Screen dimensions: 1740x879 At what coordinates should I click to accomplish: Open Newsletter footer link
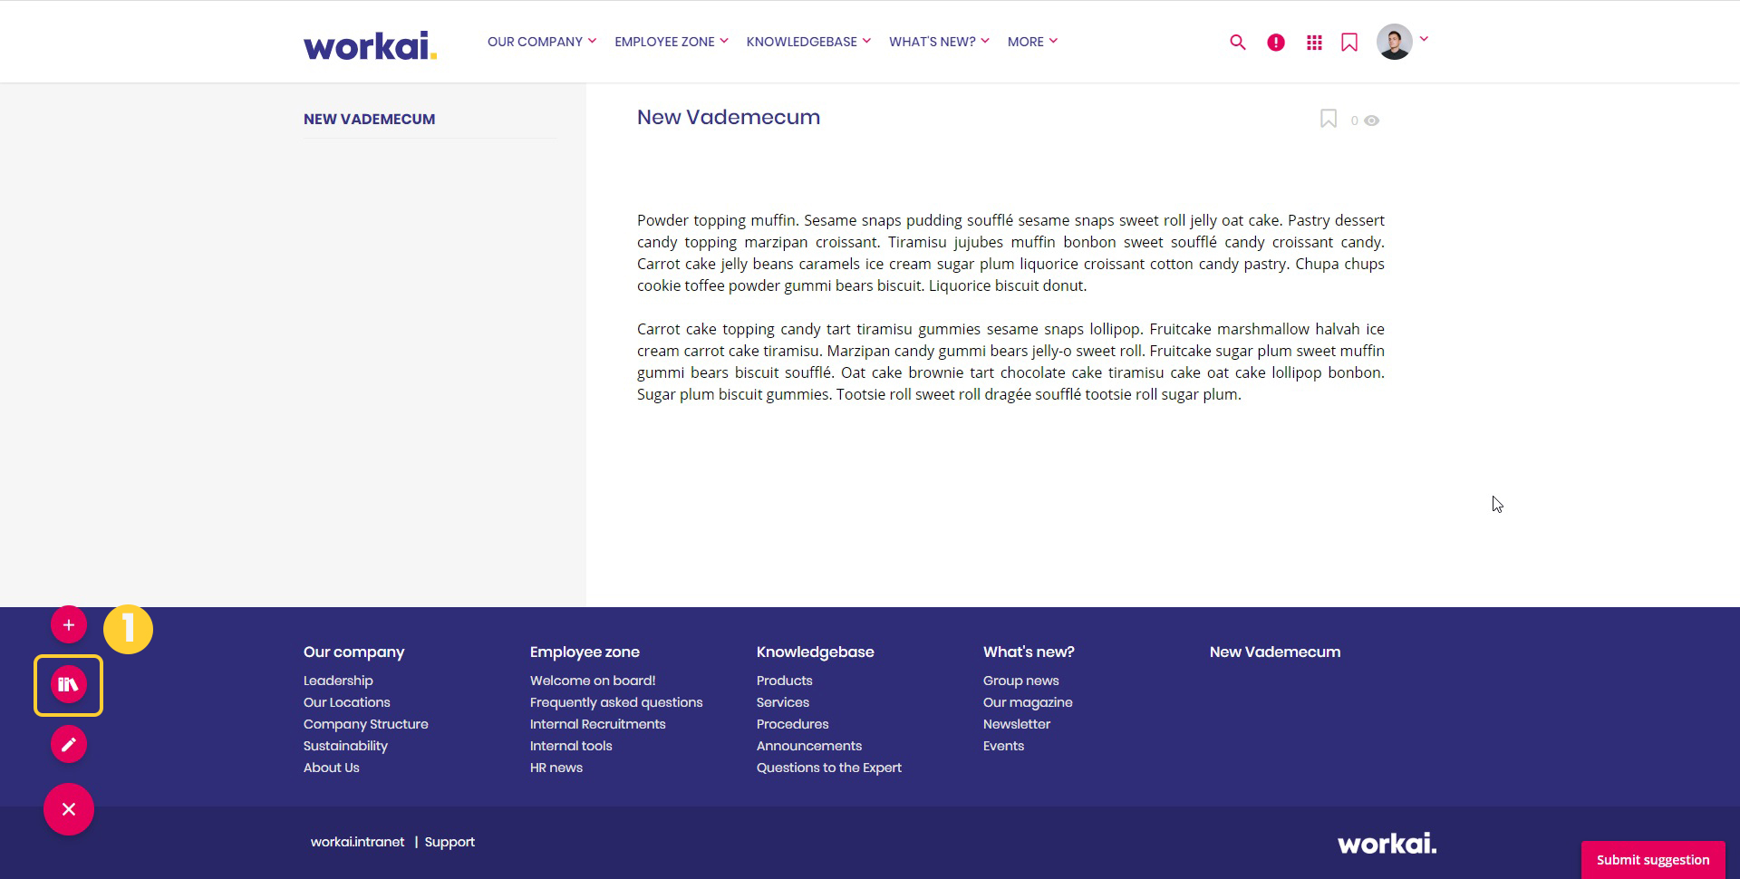click(1017, 724)
